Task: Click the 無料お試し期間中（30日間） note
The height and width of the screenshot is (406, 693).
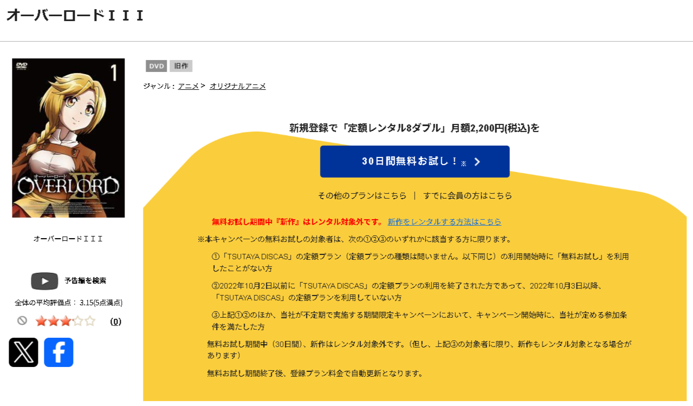Action: 420,350
